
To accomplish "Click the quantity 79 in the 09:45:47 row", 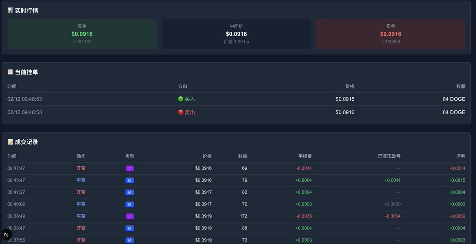I will coord(244,180).
